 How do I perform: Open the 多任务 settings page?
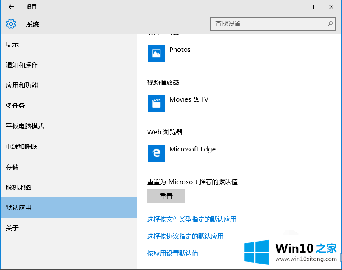69,105
